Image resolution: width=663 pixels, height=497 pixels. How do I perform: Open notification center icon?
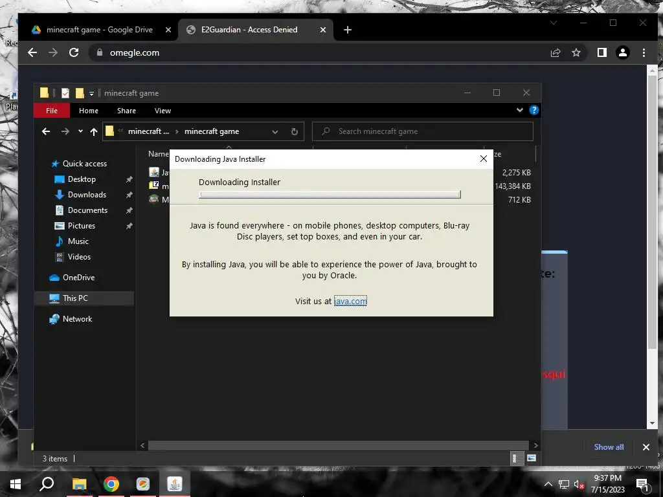point(642,484)
